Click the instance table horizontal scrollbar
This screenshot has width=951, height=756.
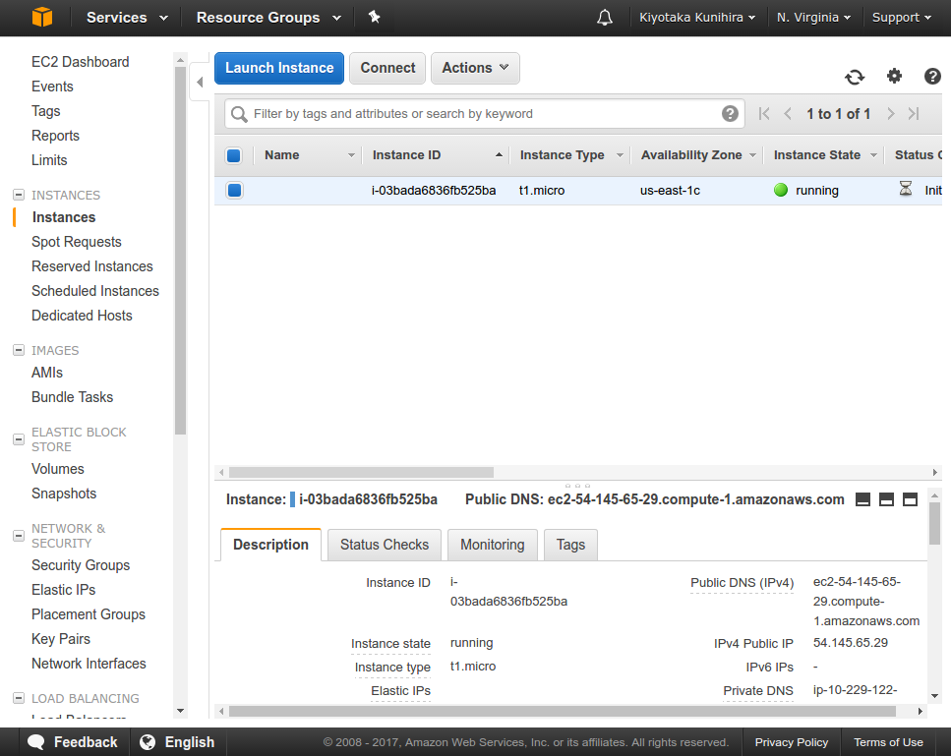click(x=362, y=472)
